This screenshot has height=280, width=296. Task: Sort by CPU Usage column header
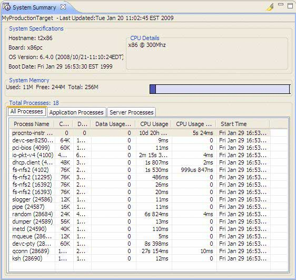[x=154, y=124]
